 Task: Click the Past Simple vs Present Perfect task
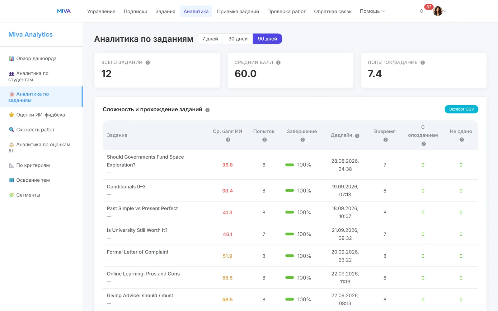(x=142, y=208)
